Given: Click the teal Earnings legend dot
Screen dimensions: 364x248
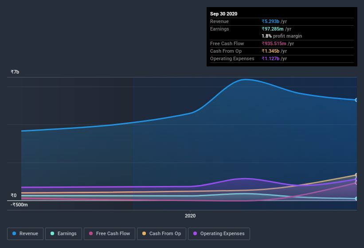Looking at the screenshot, I should 52,233.
